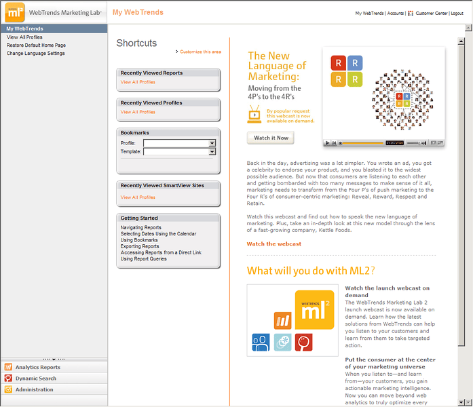Click the light-blue circles product icon

(x=283, y=342)
